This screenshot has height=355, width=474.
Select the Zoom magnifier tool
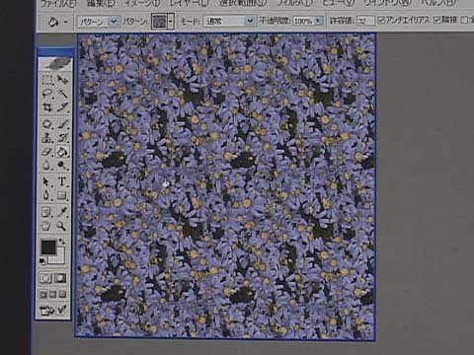pyautogui.click(x=62, y=226)
